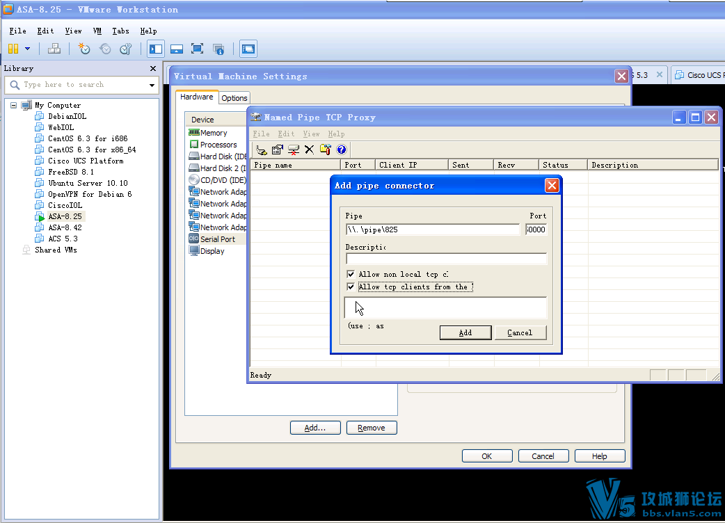Click Add button in pipe connector dialog
This screenshot has height=523, width=725.
tap(465, 332)
